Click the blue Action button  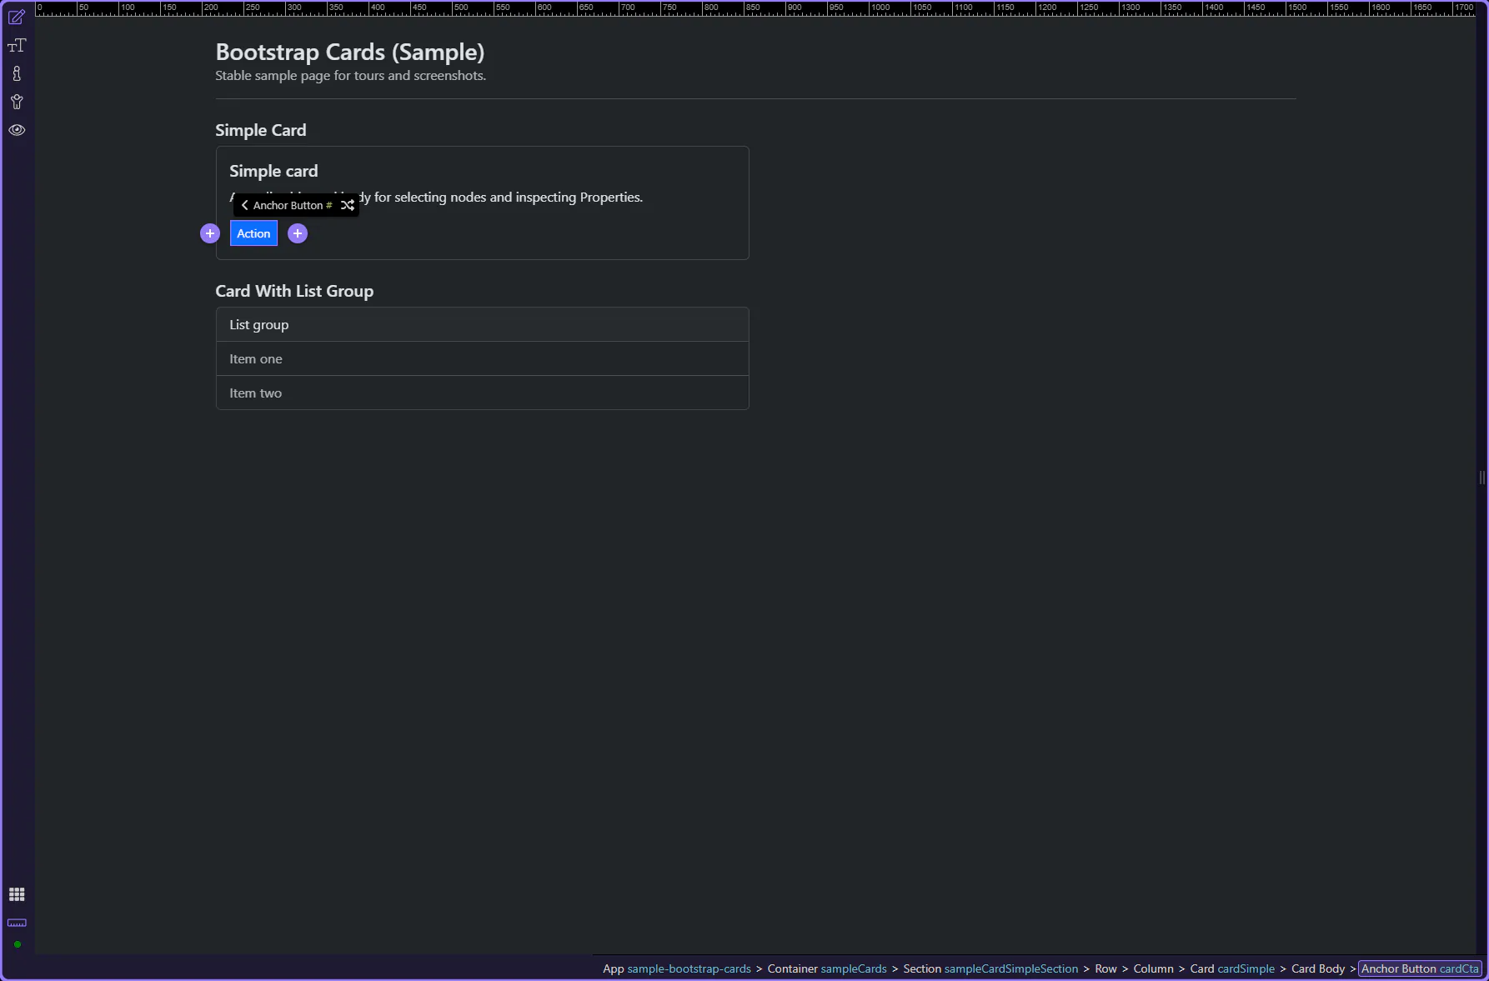coord(253,233)
